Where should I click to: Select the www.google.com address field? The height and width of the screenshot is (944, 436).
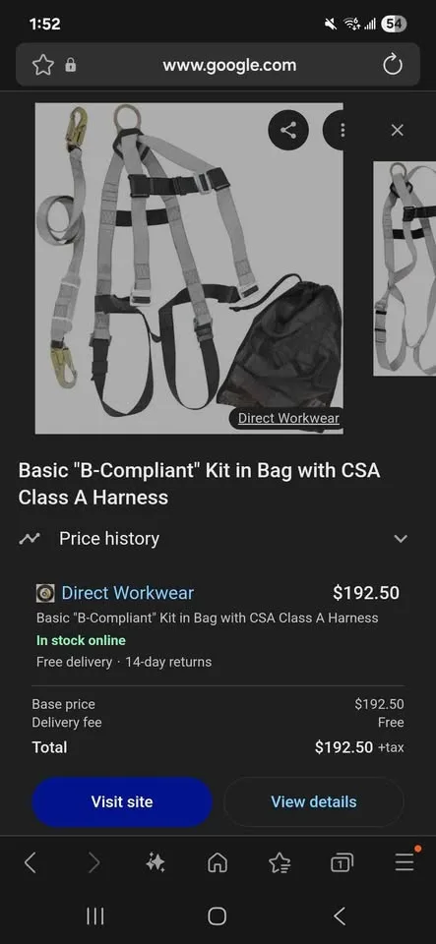point(229,65)
